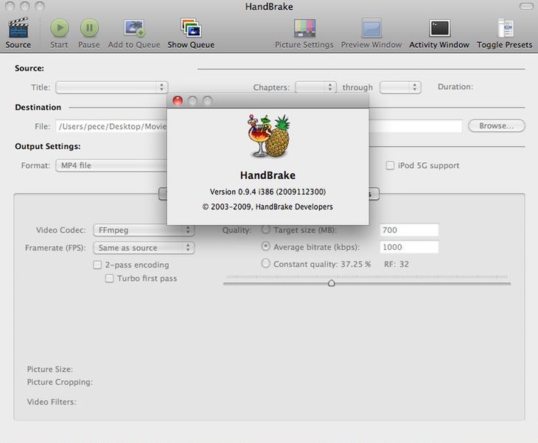This screenshot has width=538, height=443.
Task: Click the Duration: label
Action: [x=455, y=87]
